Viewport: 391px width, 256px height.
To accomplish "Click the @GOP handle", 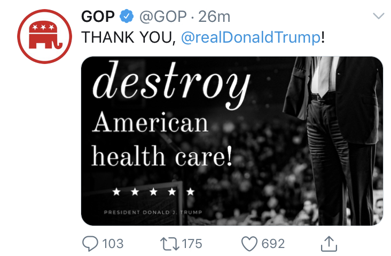I will click(x=163, y=17).
